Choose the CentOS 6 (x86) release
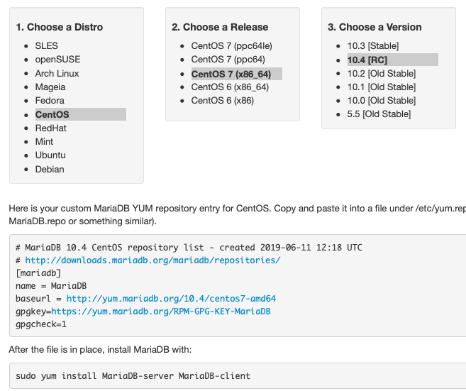466x391 pixels. click(x=222, y=101)
